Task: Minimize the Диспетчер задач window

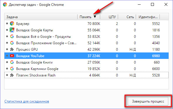Action: click(x=139, y=4)
